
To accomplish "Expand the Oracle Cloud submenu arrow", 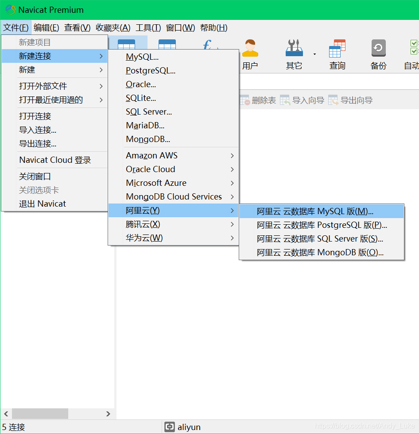I will (x=232, y=169).
